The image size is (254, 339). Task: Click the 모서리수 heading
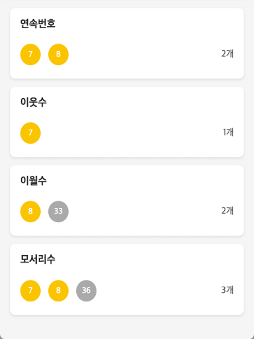pos(38,259)
